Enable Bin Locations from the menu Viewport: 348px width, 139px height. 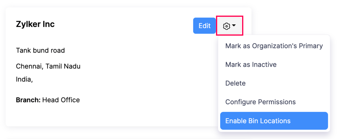click(x=258, y=121)
